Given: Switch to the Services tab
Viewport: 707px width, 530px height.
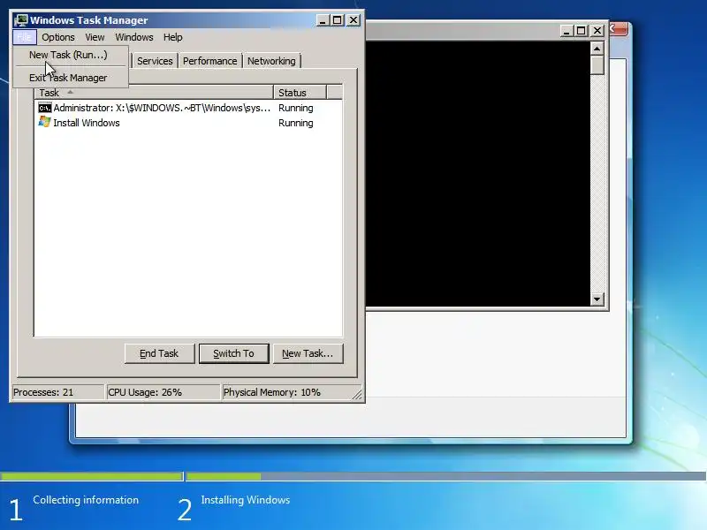Looking at the screenshot, I should click(x=155, y=61).
